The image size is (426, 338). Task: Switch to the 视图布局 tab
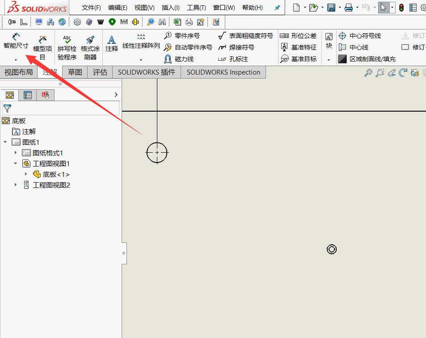pyautogui.click(x=18, y=72)
